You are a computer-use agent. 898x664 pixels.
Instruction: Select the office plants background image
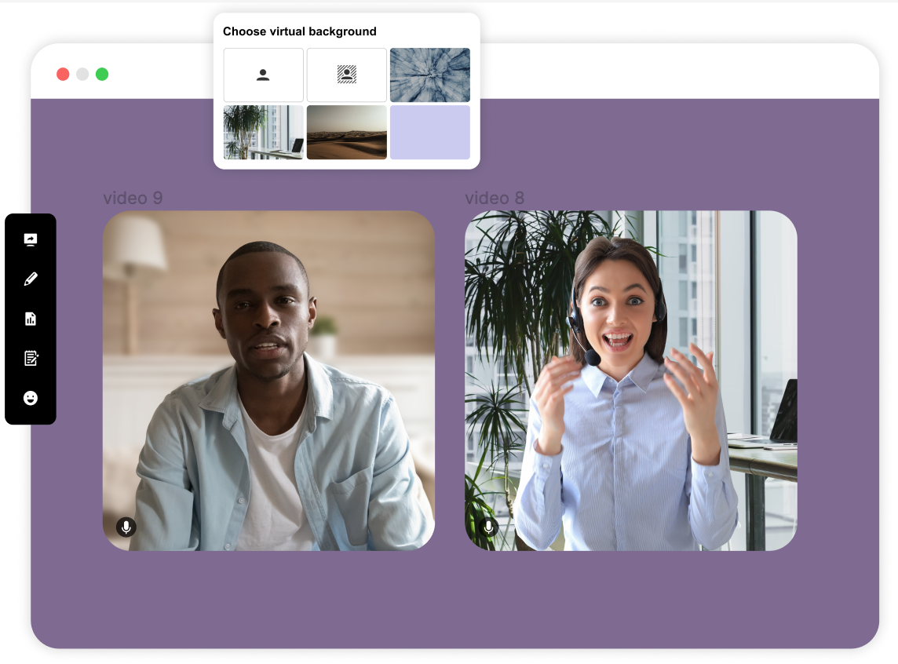coord(263,132)
